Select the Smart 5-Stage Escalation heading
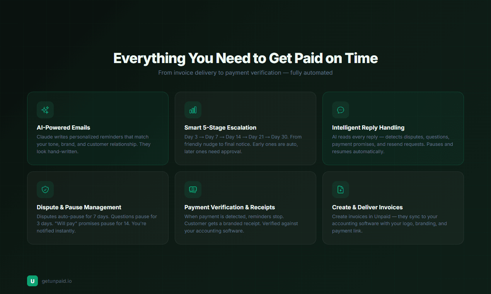 click(220, 128)
